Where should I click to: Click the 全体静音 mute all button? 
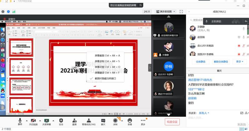coord(201,62)
